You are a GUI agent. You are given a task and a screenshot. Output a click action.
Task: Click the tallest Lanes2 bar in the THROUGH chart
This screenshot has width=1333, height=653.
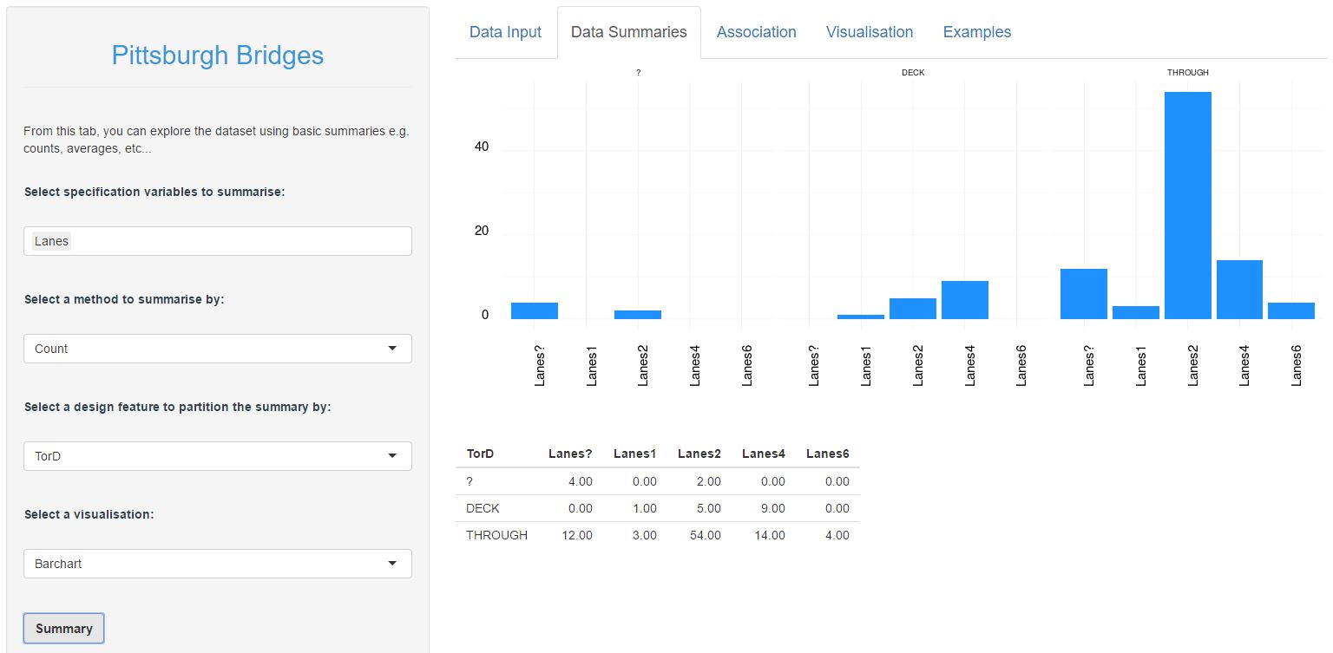[x=1188, y=206]
